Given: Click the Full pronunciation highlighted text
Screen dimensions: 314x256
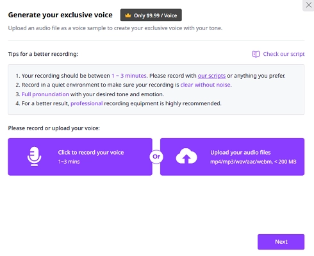Looking at the screenshot, I should click(x=45, y=94).
